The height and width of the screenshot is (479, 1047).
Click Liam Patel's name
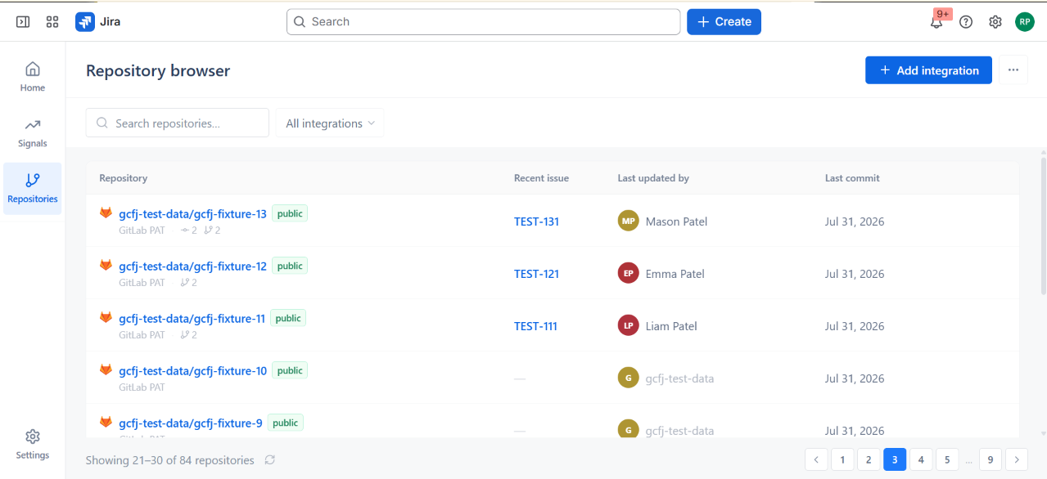(671, 326)
